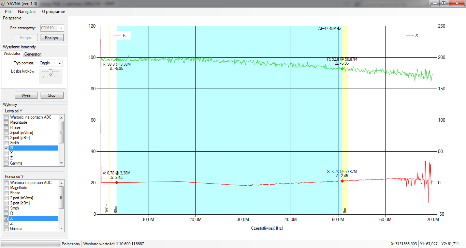Image resolution: width=466 pixels, height=248 pixels.
Task: Click the Wyślij button
Action: (x=26, y=95)
